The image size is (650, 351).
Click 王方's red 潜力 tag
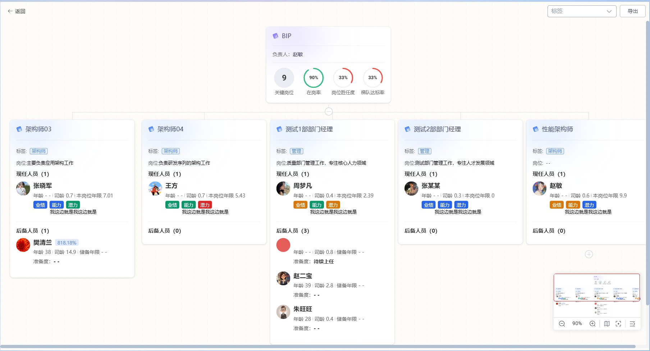[205, 205]
